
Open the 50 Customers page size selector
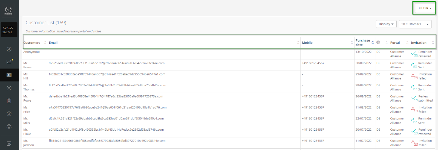tap(415, 24)
